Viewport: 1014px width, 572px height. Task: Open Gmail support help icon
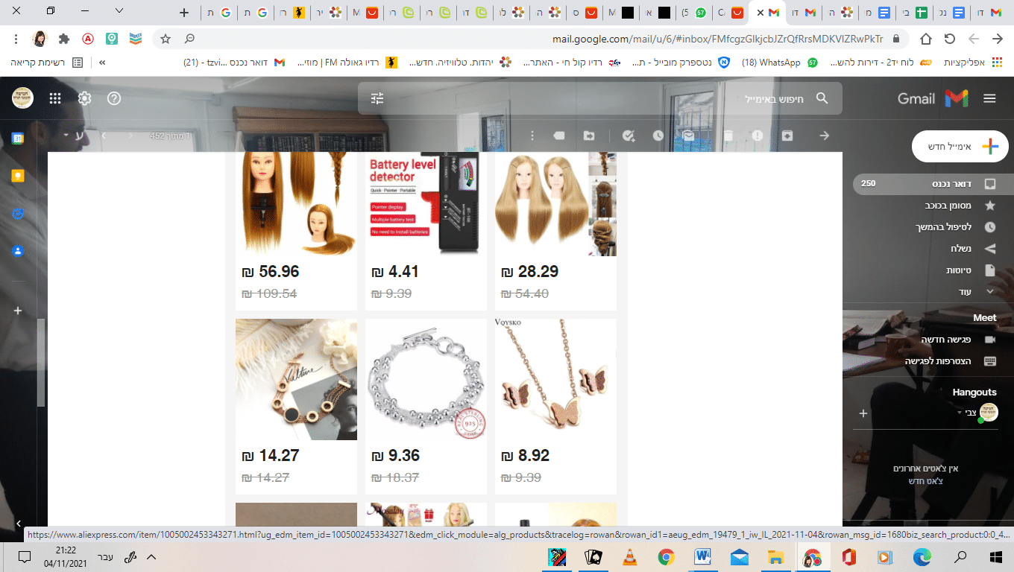(x=114, y=98)
